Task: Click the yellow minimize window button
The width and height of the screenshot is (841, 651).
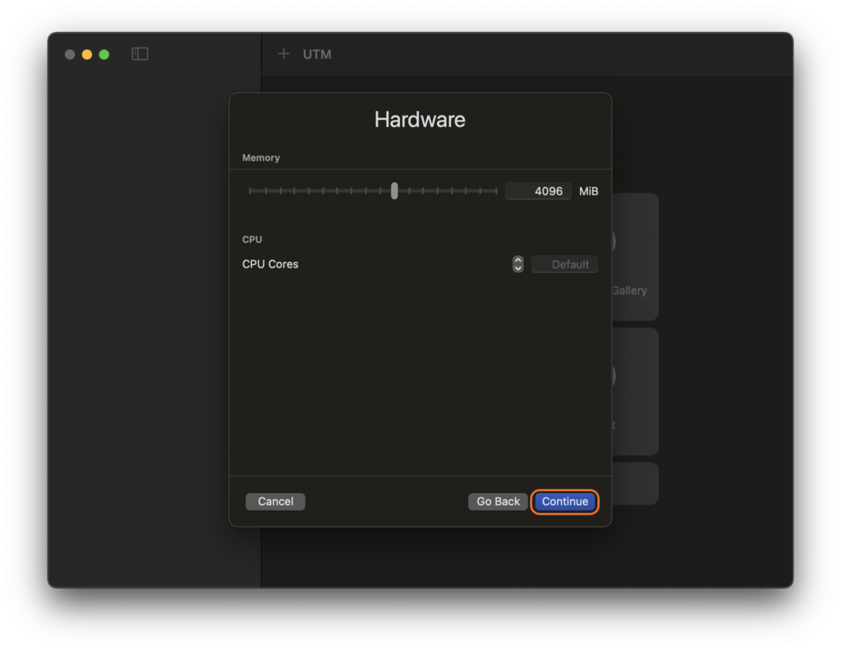Action: tap(87, 54)
